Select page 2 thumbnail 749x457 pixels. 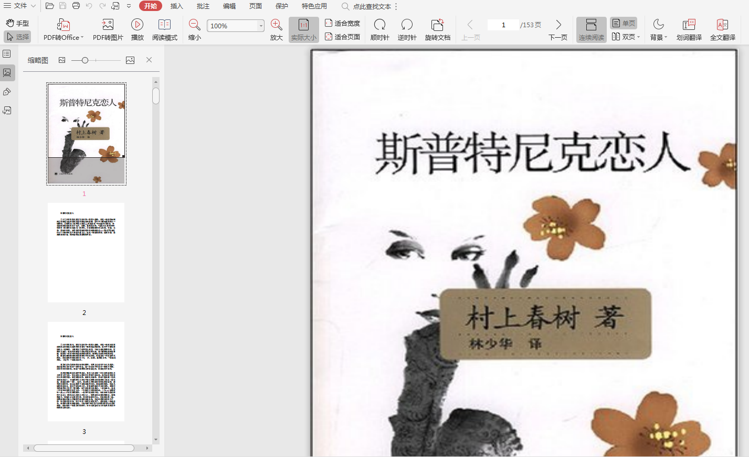coord(86,253)
